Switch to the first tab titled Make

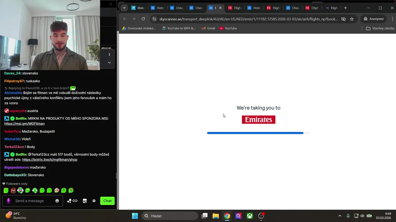pyautogui.click(x=138, y=8)
